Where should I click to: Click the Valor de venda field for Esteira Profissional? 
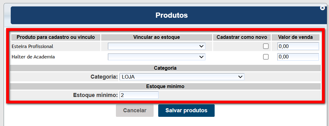[298, 46]
